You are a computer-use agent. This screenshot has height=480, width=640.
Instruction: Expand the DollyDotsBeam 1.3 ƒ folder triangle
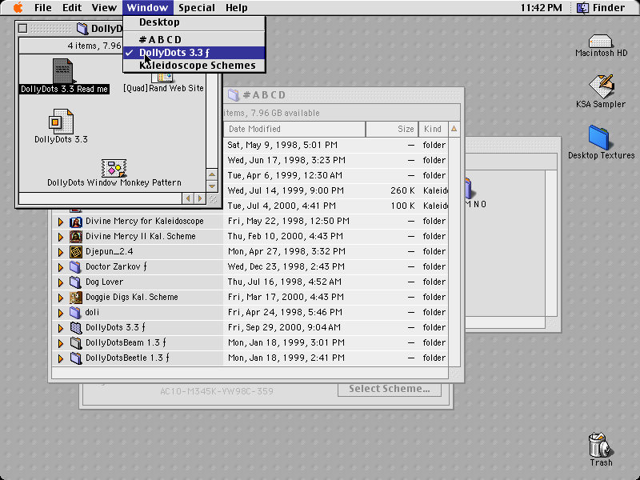(61, 343)
